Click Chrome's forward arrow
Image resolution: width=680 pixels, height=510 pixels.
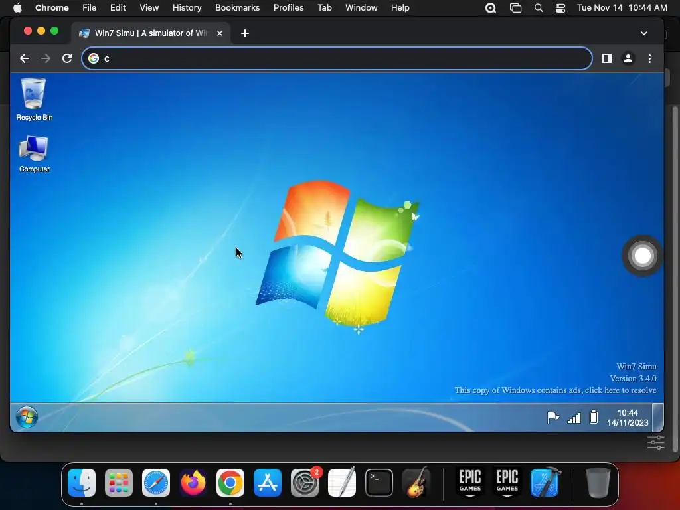(46, 58)
